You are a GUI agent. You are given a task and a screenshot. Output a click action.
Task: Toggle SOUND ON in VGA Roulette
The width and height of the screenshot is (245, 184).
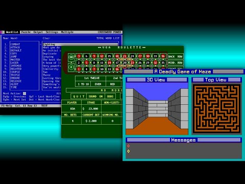(95, 97)
